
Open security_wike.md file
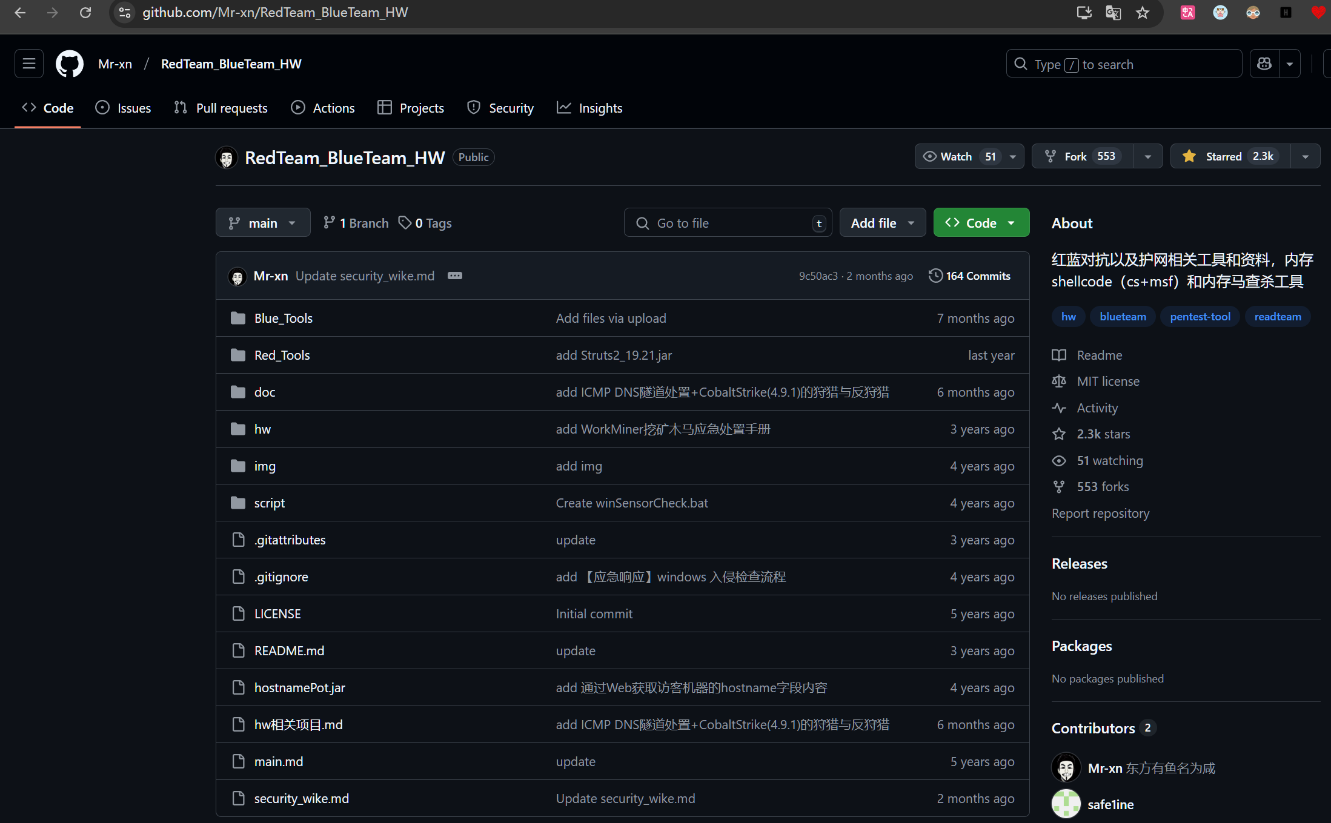301,799
